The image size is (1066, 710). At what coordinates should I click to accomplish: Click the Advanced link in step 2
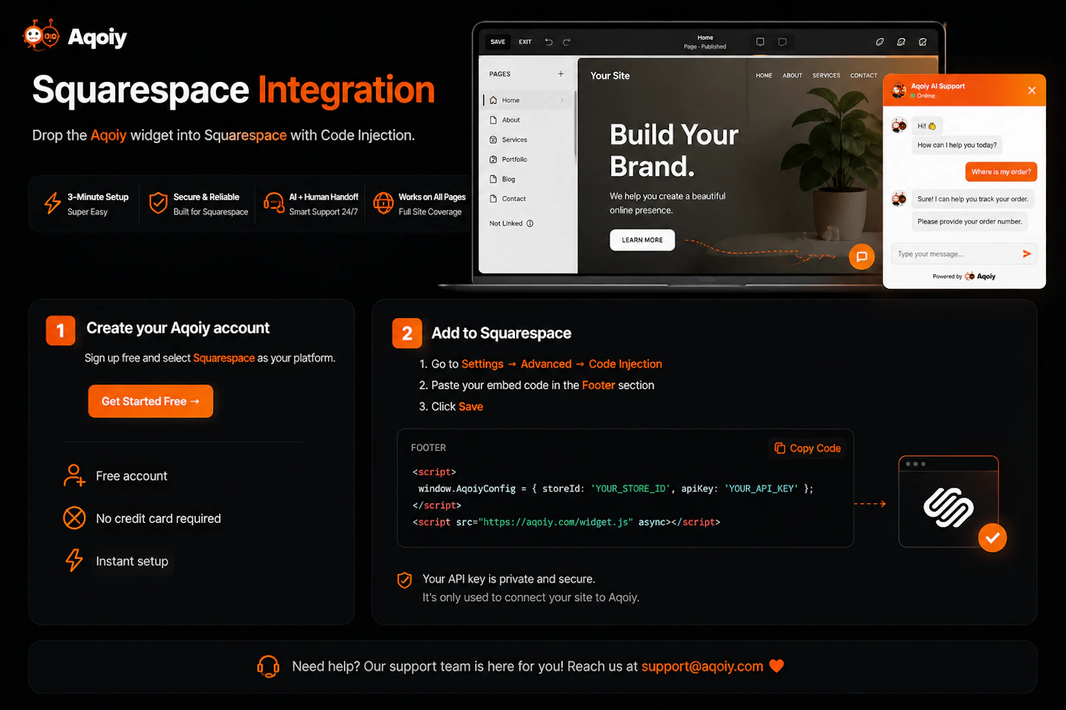pyautogui.click(x=546, y=364)
